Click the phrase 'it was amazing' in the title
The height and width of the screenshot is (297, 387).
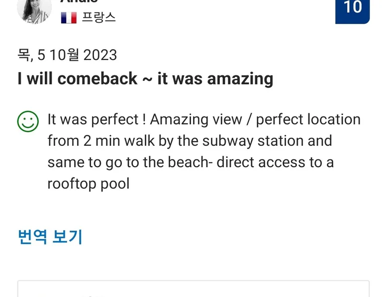[x=215, y=78]
